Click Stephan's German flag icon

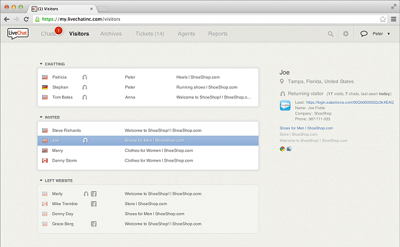45,87
